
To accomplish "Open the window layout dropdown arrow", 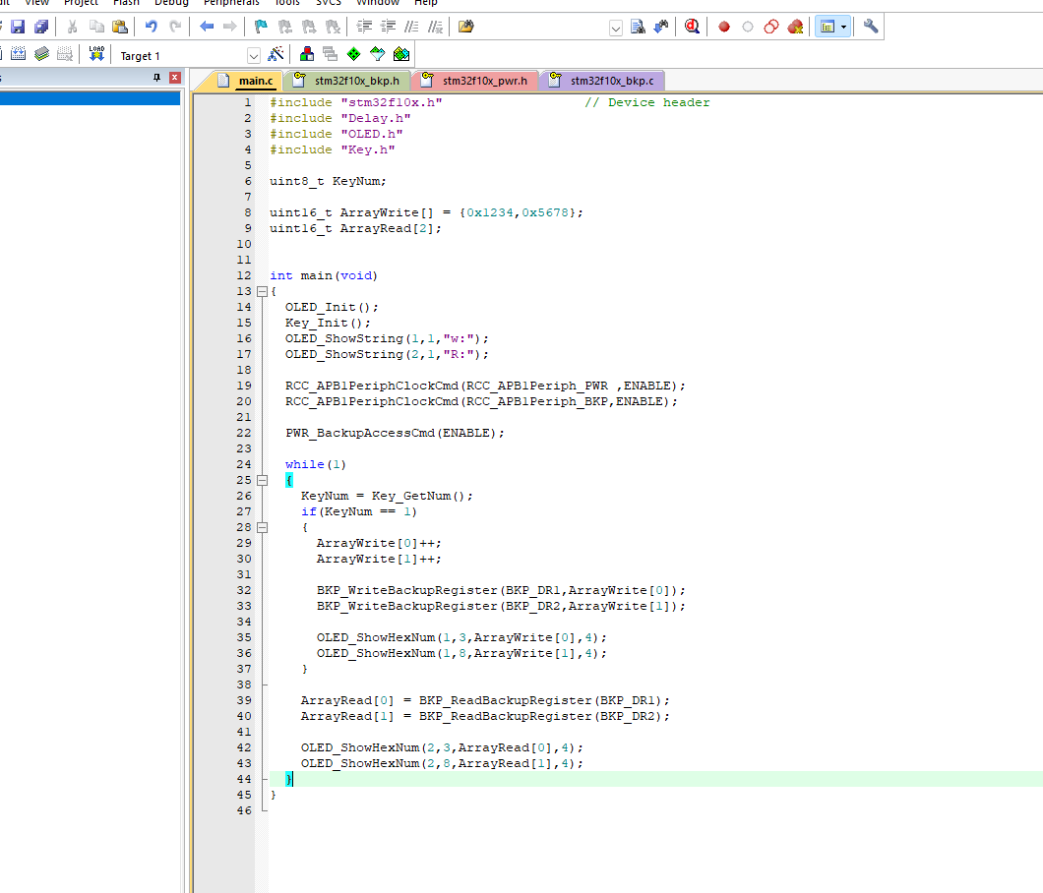I will (844, 27).
